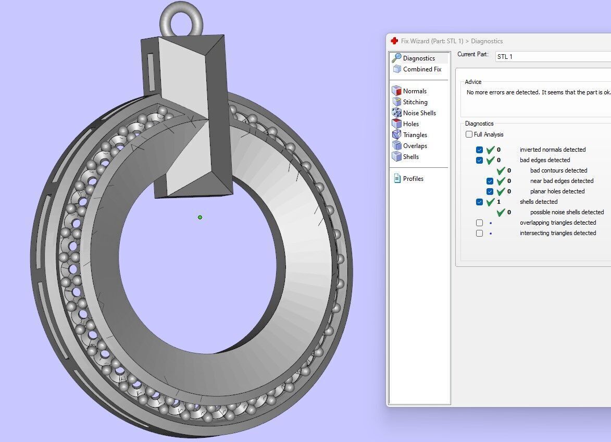Screen dimensions: 611x442
Task: Click the green check beside near bad edges
Action: click(x=501, y=181)
